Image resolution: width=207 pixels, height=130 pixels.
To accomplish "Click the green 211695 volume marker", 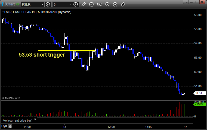I will [x=199, y=104].
